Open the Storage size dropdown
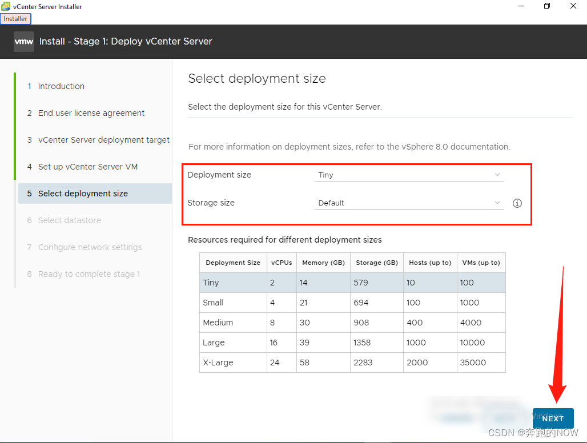 [x=409, y=203]
